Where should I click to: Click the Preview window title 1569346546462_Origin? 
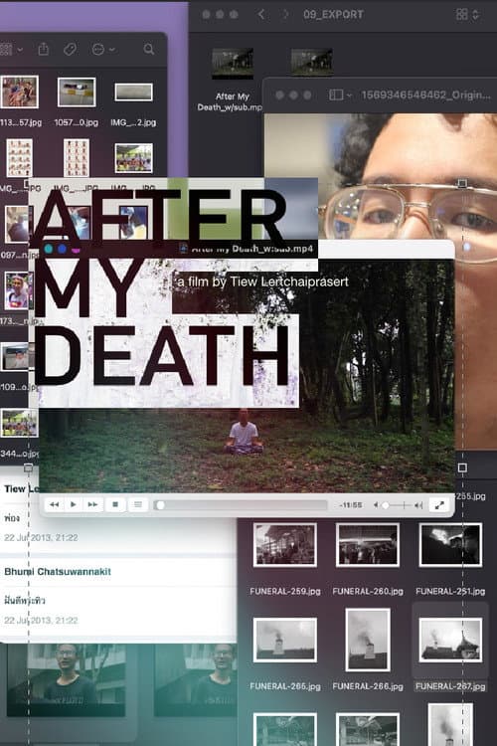pyautogui.click(x=425, y=95)
